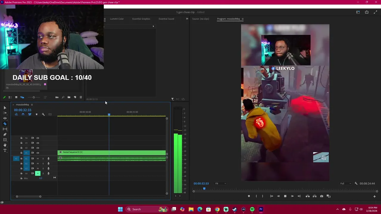
Task: Toggle eye visibility for track V4
Action: click(x=38, y=138)
